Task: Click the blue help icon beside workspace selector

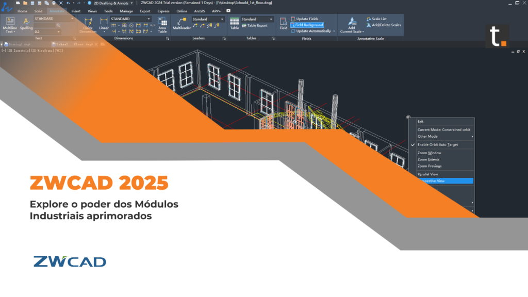Action: (x=89, y=3)
